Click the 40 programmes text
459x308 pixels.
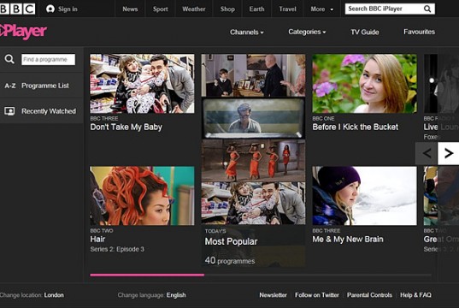230,261
